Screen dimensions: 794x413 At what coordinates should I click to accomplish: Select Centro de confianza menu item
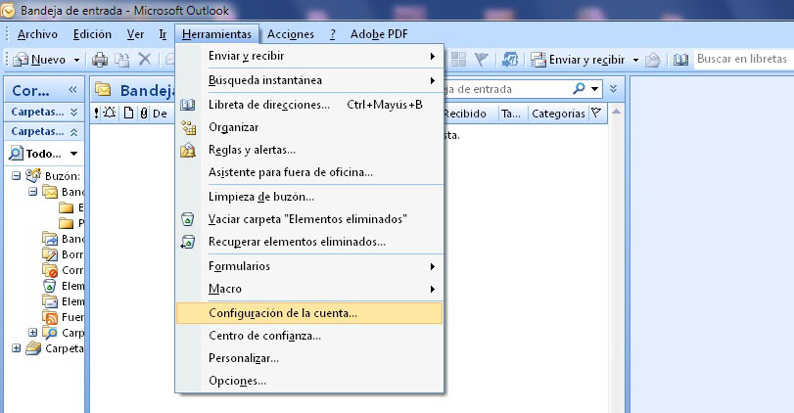point(309,336)
